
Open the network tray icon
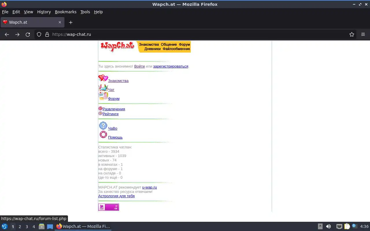339,227
